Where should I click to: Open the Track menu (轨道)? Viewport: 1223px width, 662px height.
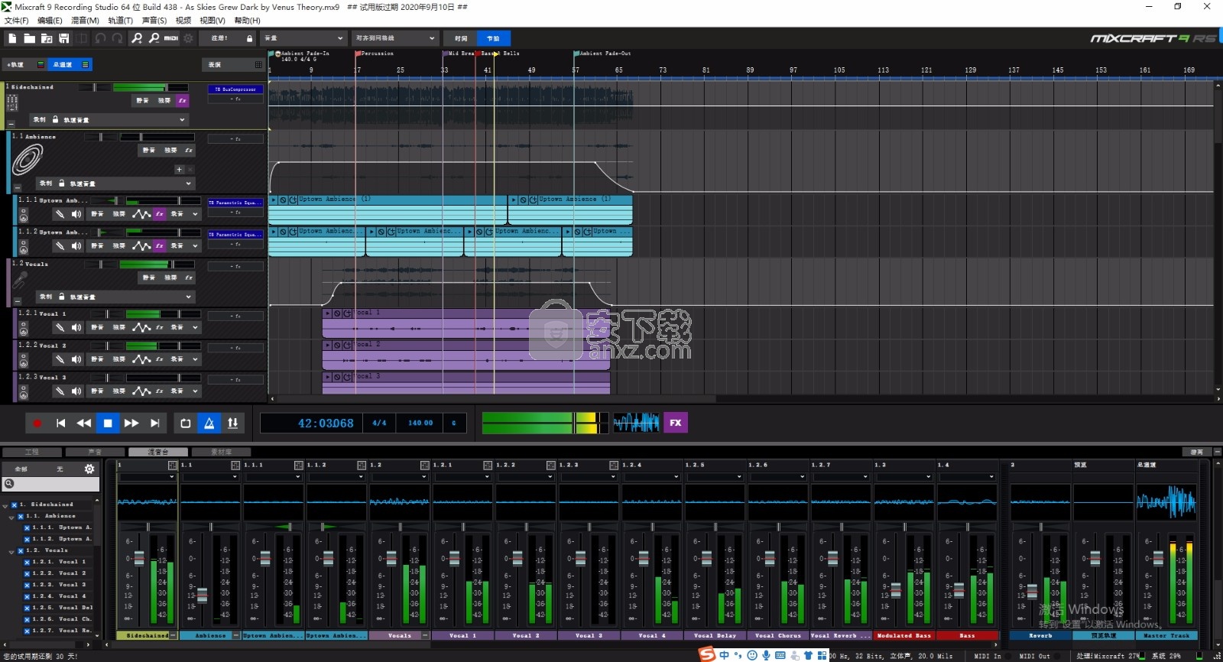[x=120, y=21]
